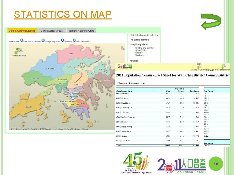
Task: Choose Central and Western district name
Action: tap(145, 48)
